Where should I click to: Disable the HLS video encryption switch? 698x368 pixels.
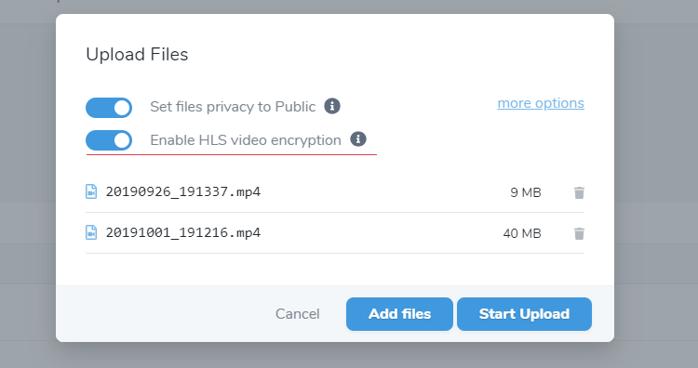coord(109,140)
